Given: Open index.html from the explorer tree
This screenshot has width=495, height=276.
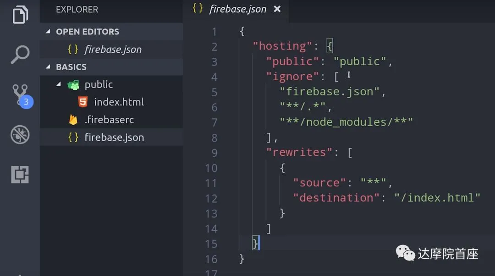Looking at the screenshot, I should click(x=111, y=102).
